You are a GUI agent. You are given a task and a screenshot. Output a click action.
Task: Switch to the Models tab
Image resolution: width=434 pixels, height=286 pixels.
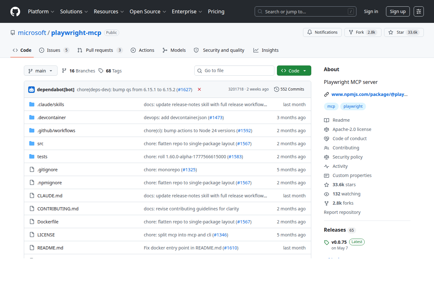coord(174,50)
